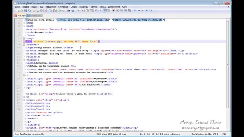Screen dimensions: 244x137
Task: Switch to the inactive tab beside form.html
Action: point(34,16)
